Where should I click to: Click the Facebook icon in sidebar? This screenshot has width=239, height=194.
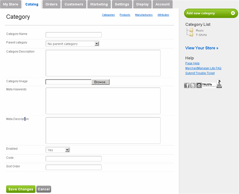tap(187, 85)
